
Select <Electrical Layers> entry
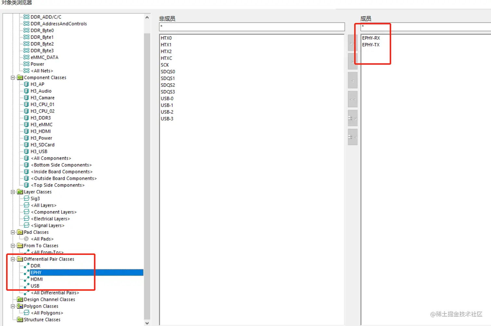coord(50,219)
